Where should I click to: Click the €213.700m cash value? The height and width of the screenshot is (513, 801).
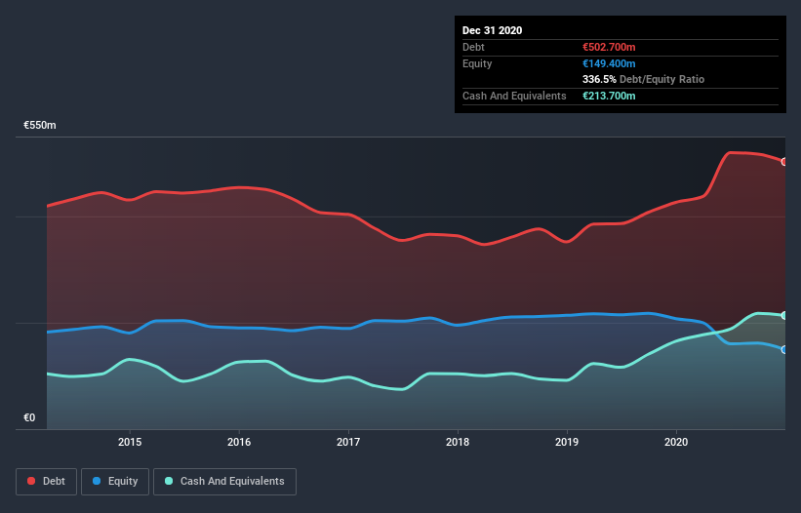tap(609, 96)
